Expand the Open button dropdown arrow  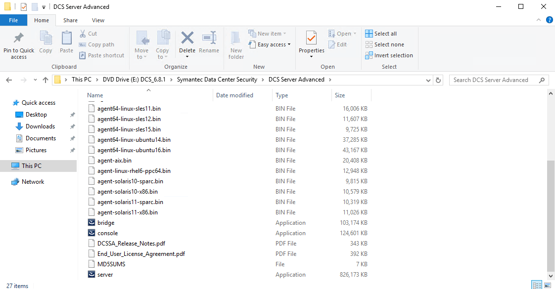355,34
